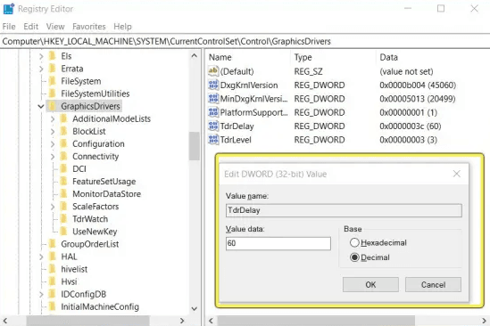Click the TdrLevel value name

pyautogui.click(x=236, y=140)
